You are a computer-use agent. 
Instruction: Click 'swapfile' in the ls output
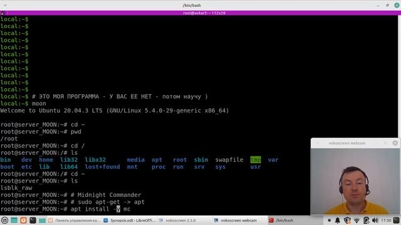229,160
